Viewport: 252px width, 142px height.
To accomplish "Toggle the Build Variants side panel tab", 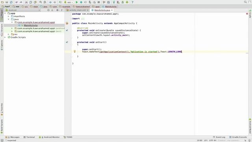I will [2, 126].
